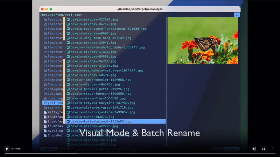The width and height of the screenshot is (280, 157).
Task: Click the butterfly image preview
Action: tap(203, 40)
